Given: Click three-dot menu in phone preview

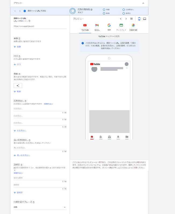Looking at the screenshot, I should click(x=127, y=68).
